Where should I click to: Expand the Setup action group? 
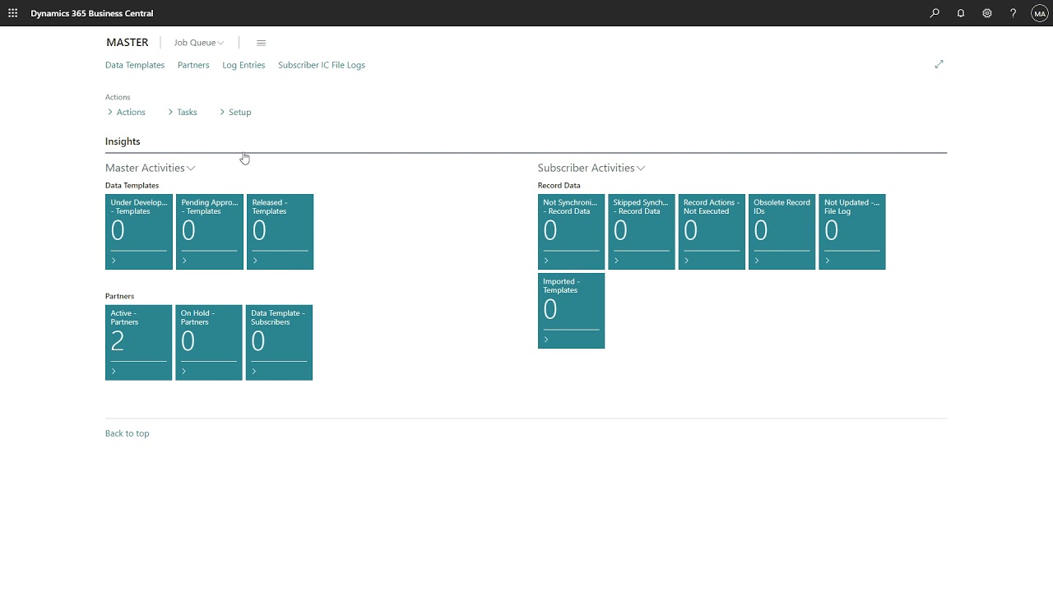(235, 112)
